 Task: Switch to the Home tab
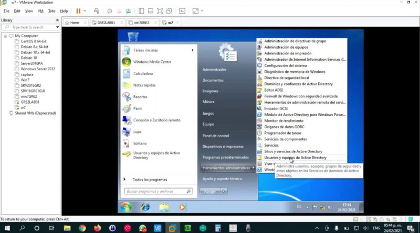point(75,23)
